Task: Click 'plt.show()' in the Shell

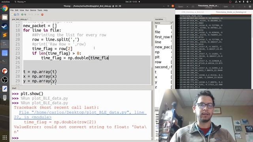Action: pos(32,93)
